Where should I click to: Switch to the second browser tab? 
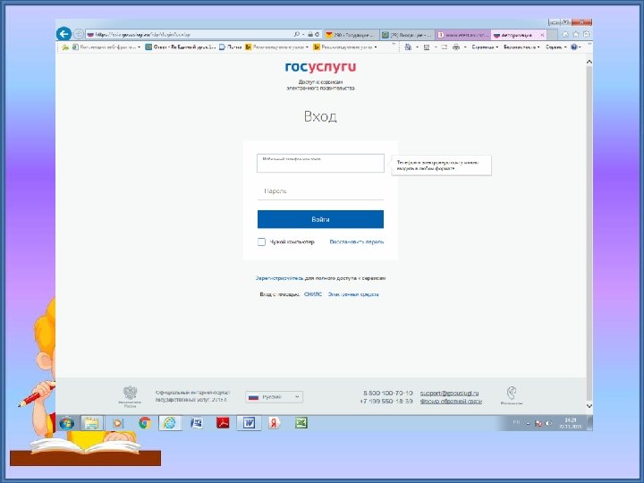pyautogui.click(x=407, y=35)
